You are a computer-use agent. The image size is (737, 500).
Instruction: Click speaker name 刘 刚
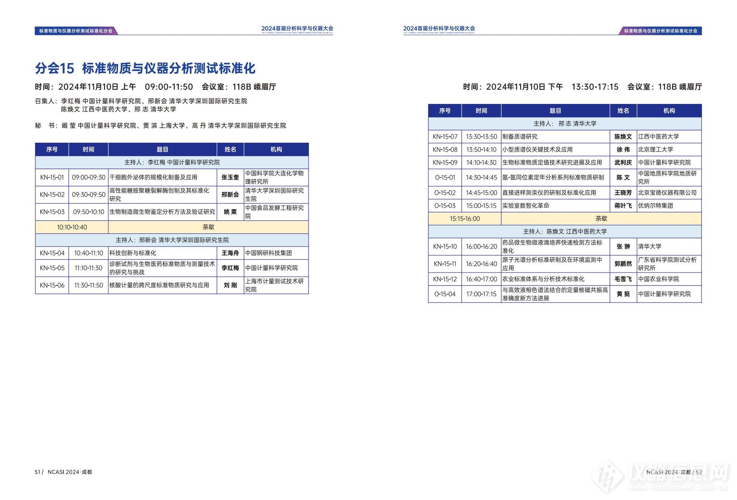tap(230, 285)
